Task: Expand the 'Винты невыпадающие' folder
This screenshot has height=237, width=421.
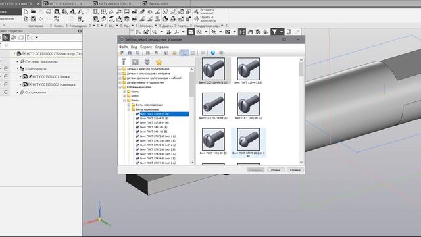Action: 129,105
